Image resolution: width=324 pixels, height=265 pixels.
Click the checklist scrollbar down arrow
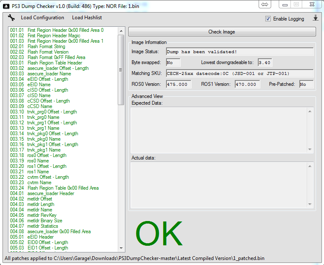[121, 248]
